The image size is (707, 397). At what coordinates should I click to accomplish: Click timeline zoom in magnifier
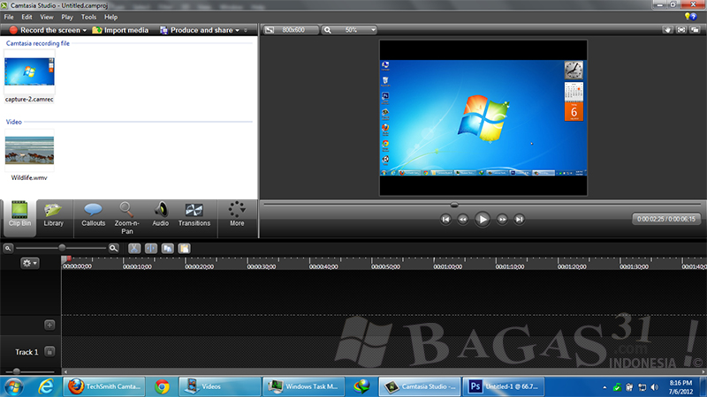coord(114,248)
